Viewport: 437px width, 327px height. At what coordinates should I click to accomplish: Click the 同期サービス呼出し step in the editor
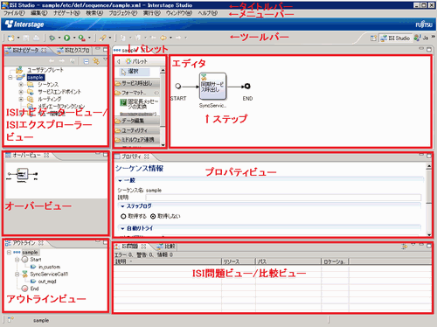(212, 87)
